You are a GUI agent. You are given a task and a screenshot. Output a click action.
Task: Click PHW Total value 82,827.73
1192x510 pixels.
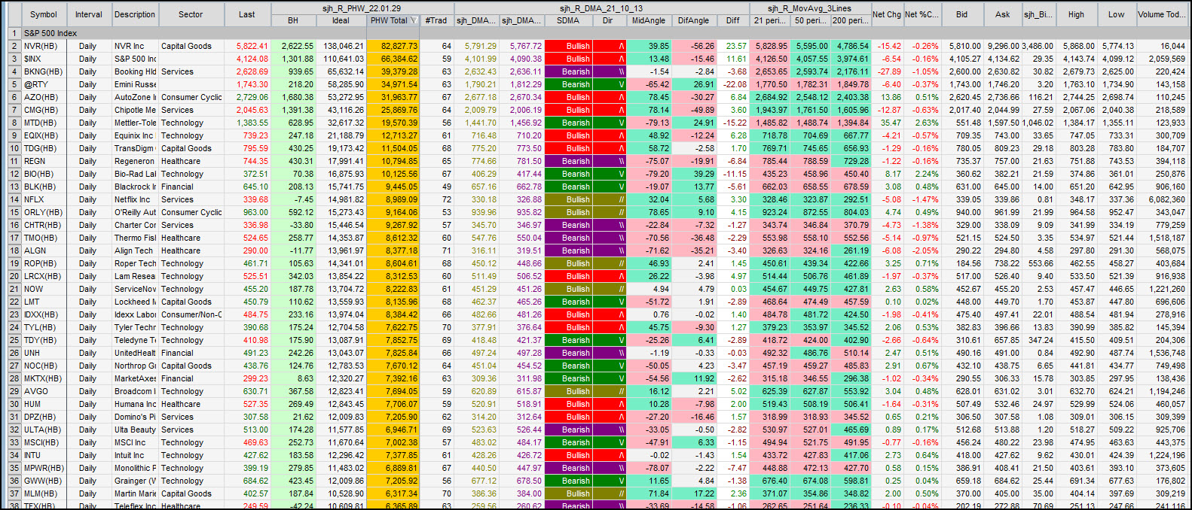pos(393,46)
